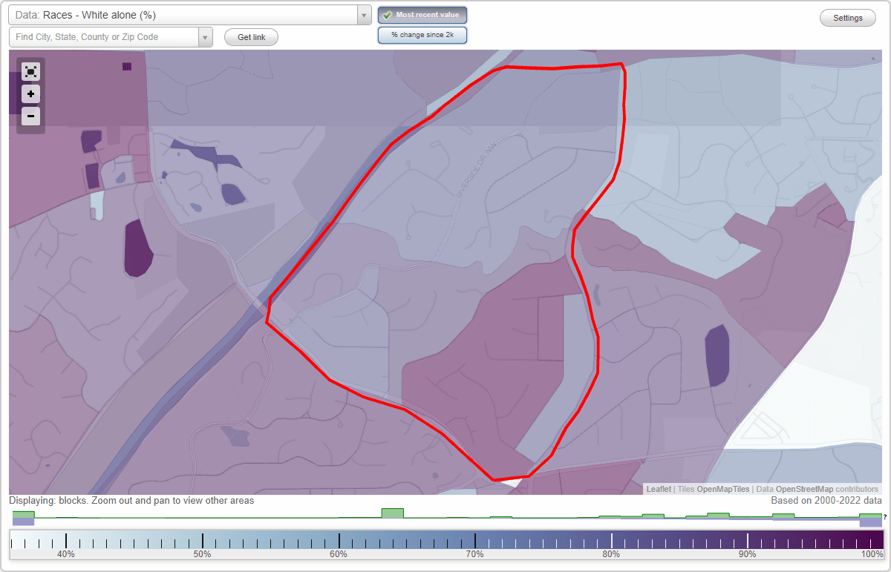Select the Most recent value option
891x572 pixels.
click(422, 15)
